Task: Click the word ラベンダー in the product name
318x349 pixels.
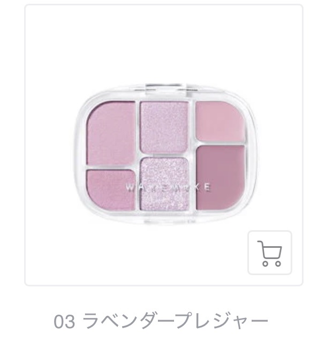Action: (128, 321)
